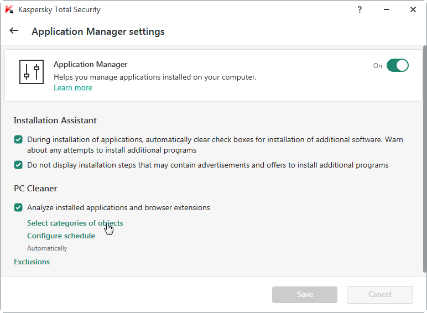Switch off the Application Manager toggle
Image resolution: width=427 pixels, height=313 pixels.
coord(397,65)
